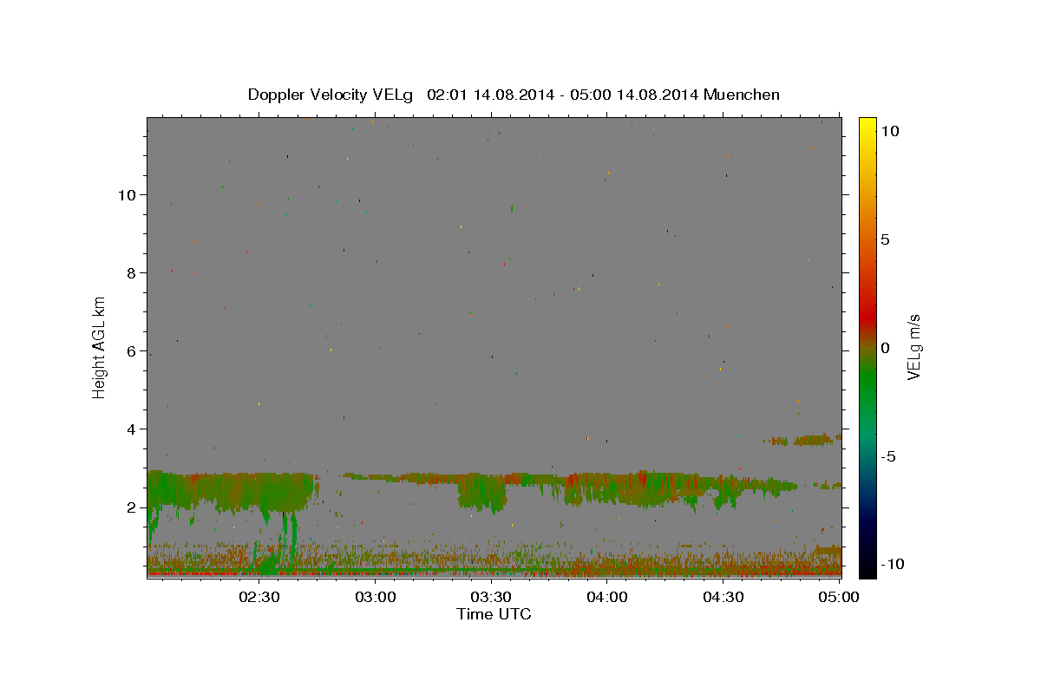Viewport: 1041px width, 694px height.
Task: Click the 04:00 time tick label
Action: coord(607,597)
